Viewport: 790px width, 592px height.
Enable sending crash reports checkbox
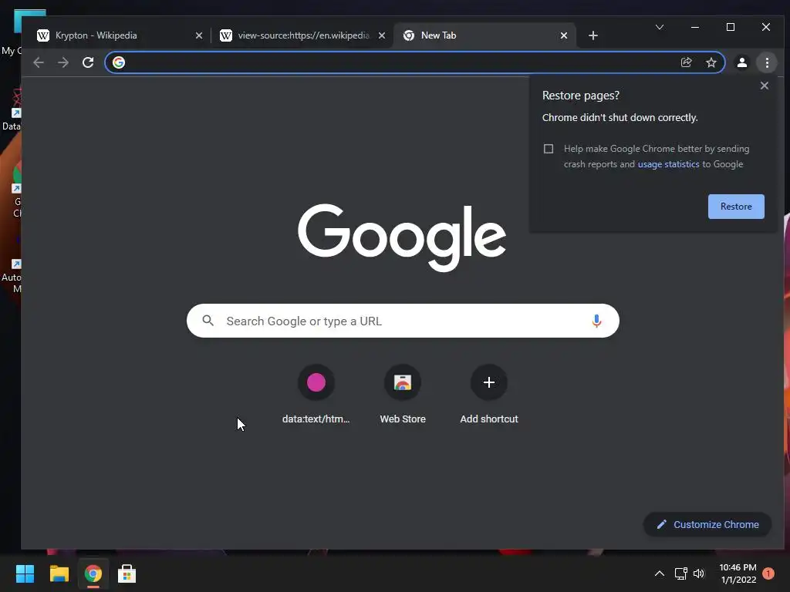[x=549, y=149]
